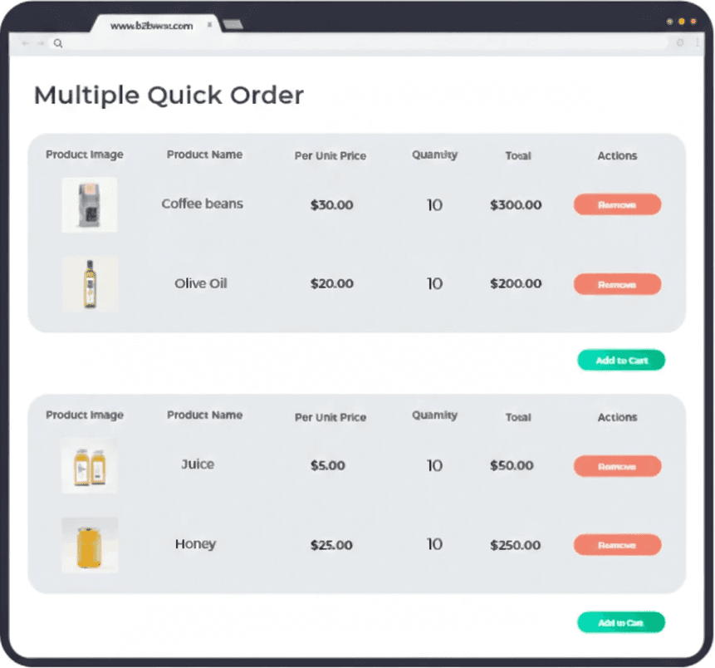Viewport: 715px width, 668px height.
Task: Add Juice and Honey table to cart
Action: click(621, 622)
